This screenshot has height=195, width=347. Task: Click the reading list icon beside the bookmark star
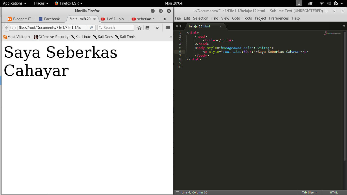pyautogui.click(x=147, y=27)
